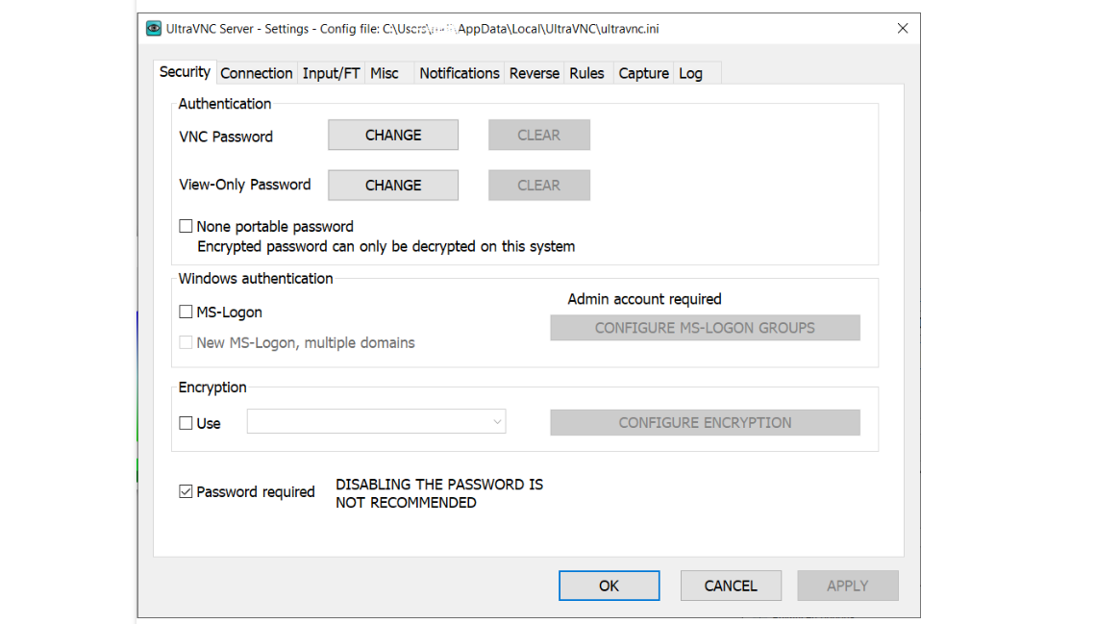Screen dimensions: 1120x624
Task: Click CHANGE for View-Only Password
Action: pyautogui.click(x=393, y=185)
